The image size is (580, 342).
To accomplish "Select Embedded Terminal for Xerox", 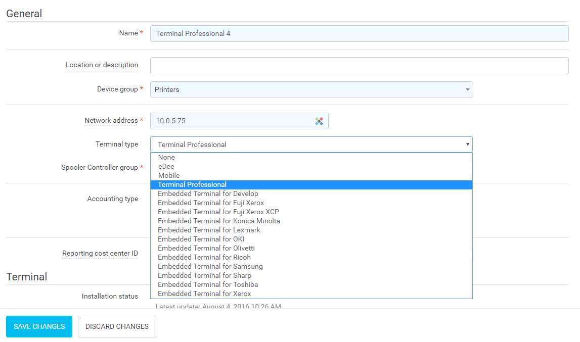I will [x=204, y=294].
